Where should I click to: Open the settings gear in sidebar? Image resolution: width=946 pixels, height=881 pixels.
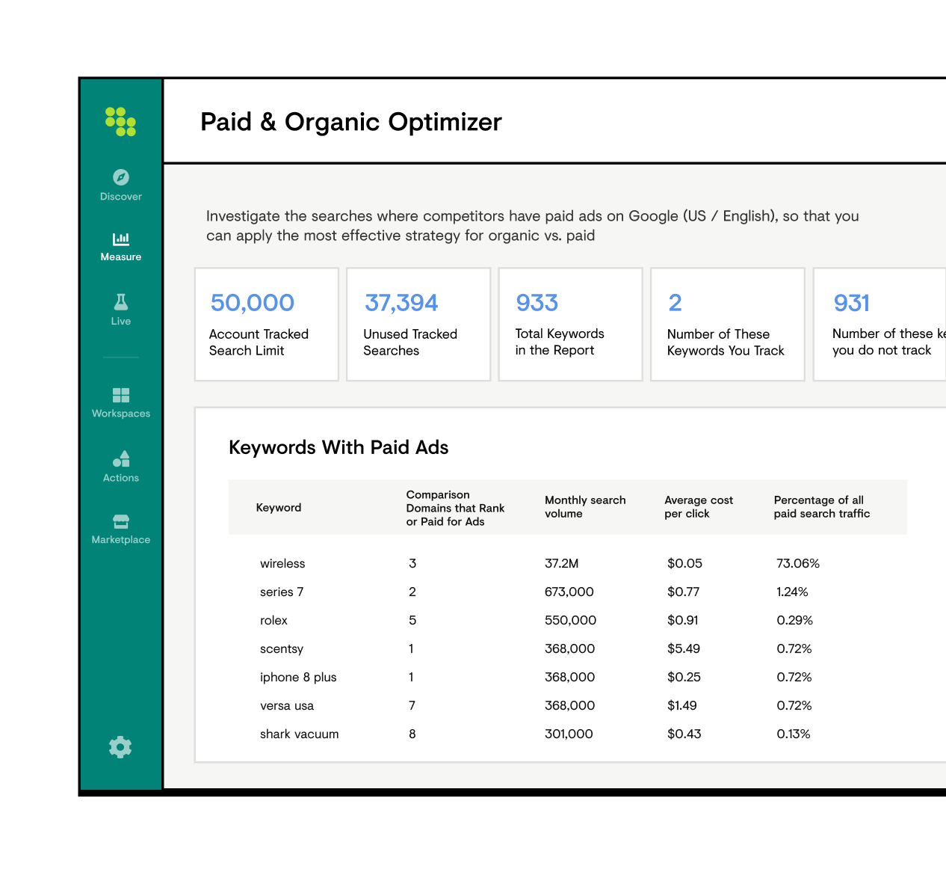(x=120, y=747)
